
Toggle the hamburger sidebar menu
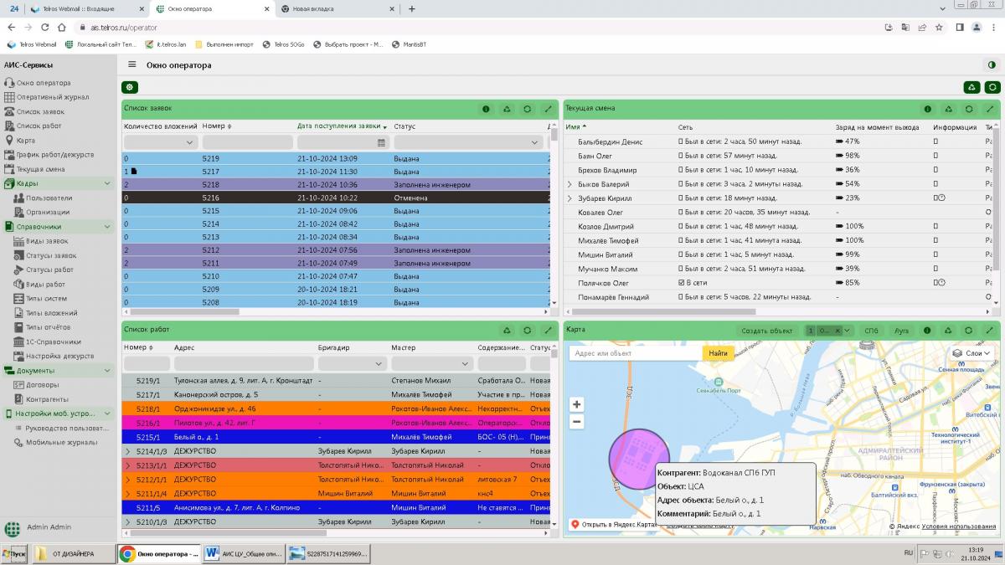pos(131,64)
